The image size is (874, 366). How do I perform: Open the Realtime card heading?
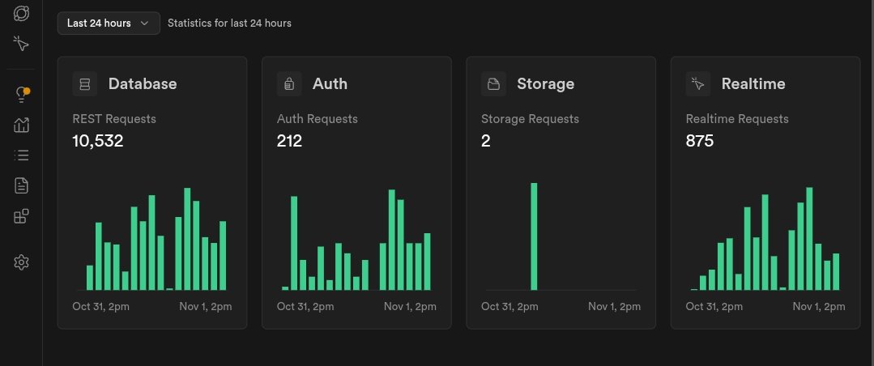click(753, 84)
